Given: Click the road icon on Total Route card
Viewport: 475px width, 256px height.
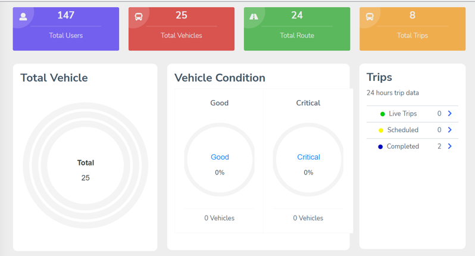Looking at the screenshot, I should pos(254,17).
